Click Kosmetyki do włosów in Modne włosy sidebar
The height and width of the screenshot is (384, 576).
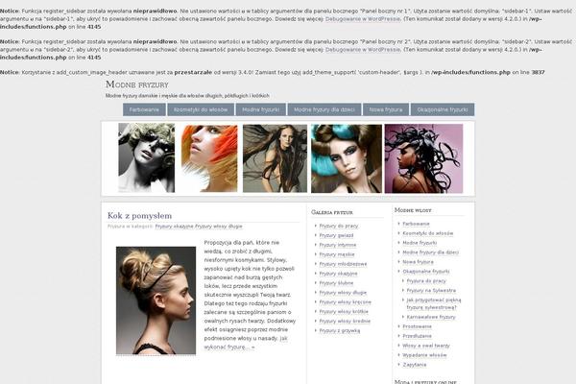point(428,233)
